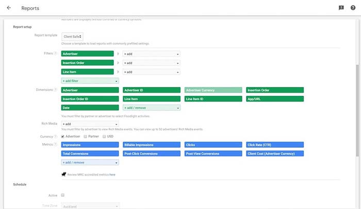The height and width of the screenshot is (209, 361).
Task: Select the Date dimension chip
Action: click(90, 108)
